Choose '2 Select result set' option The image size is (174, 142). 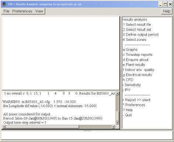click(137, 29)
